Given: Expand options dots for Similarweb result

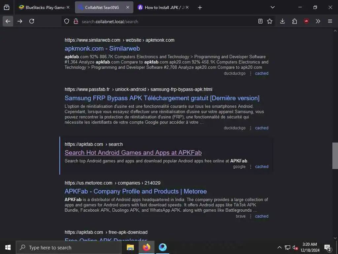Looking at the screenshot, I should [x=250, y=73].
